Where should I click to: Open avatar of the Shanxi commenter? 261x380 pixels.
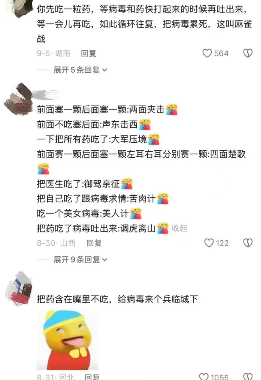tap(18, 99)
